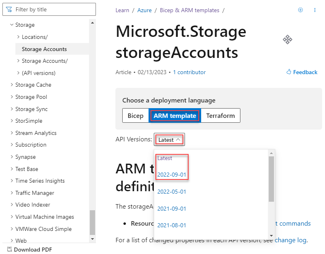The image size is (325, 254).
Task: Switch to the Terraform tab
Action: [x=220, y=115]
